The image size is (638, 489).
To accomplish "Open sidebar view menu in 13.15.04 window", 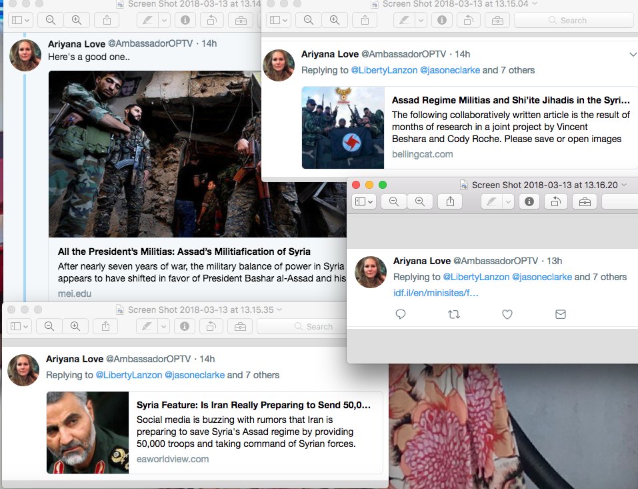I will tap(279, 21).
